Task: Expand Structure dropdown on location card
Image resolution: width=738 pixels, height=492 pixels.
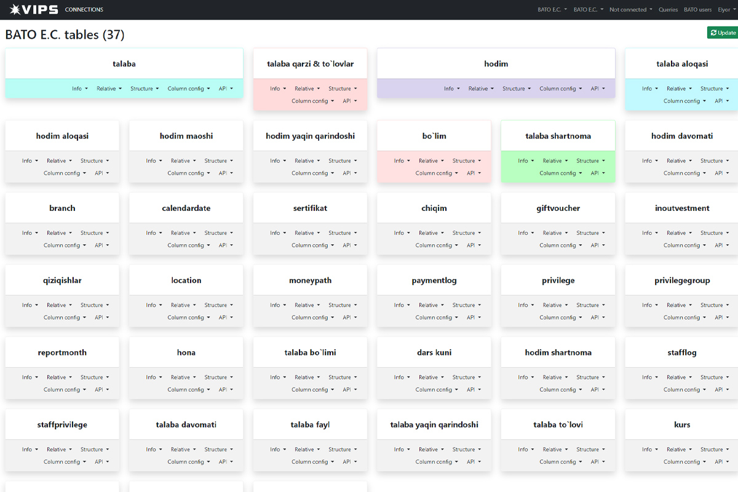Action: click(218, 305)
